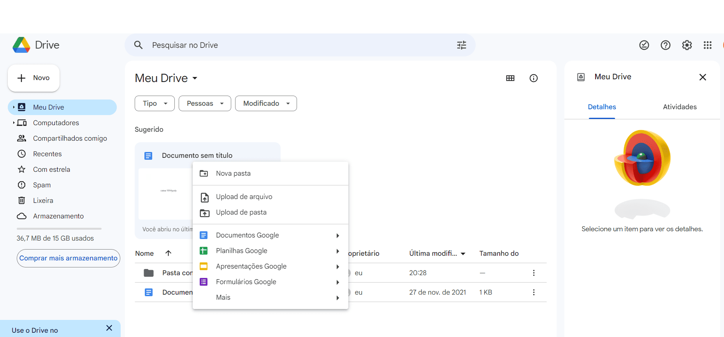
Task: Click the 1 KB size cell
Action: [x=485, y=292]
